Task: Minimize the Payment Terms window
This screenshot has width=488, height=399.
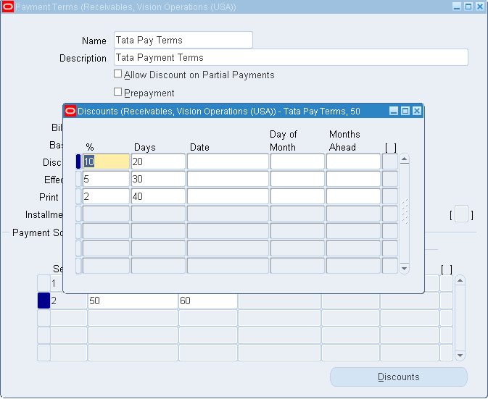Action: click(x=457, y=7)
